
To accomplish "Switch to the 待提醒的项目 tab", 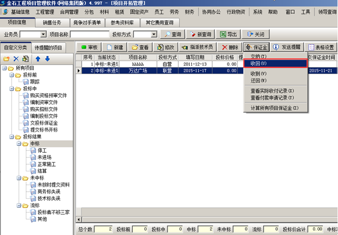I will [x=48, y=47].
